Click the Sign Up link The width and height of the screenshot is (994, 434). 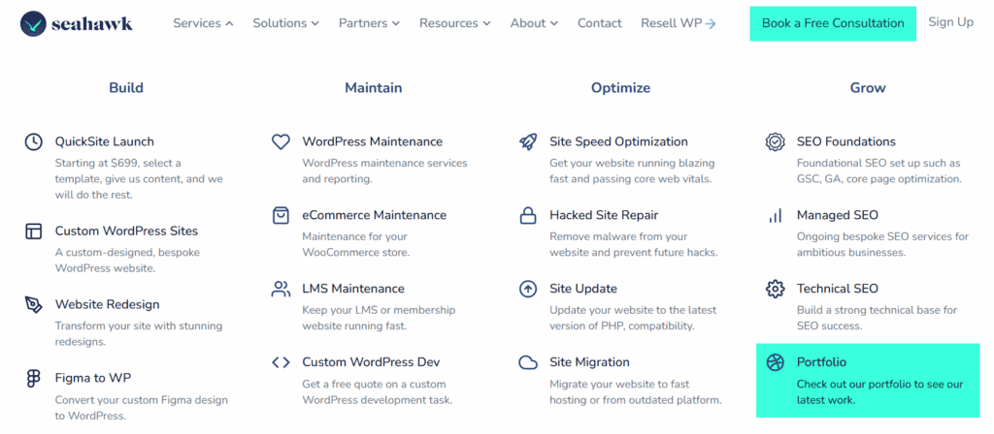click(x=950, y=22)
